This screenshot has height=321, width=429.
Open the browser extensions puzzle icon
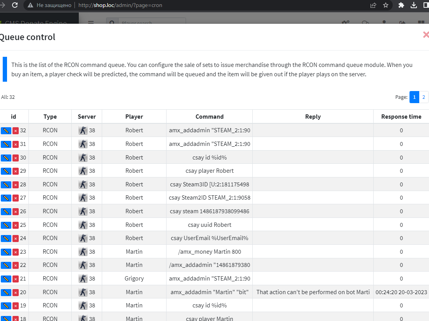click(x=401, y=5)
